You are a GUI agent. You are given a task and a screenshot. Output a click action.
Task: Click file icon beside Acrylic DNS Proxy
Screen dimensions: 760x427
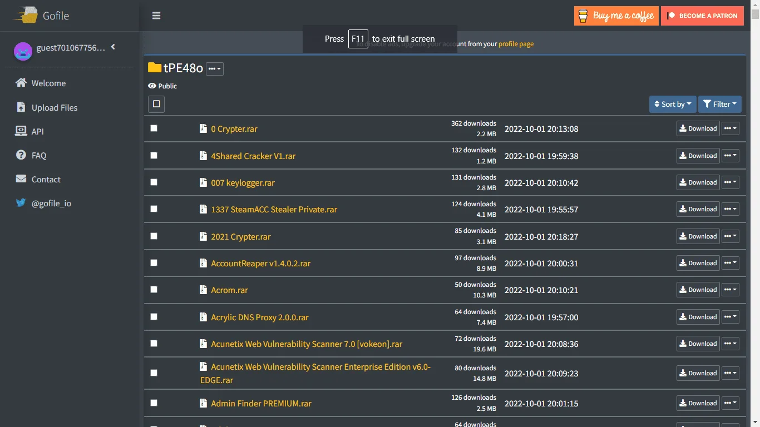point(204,317)
